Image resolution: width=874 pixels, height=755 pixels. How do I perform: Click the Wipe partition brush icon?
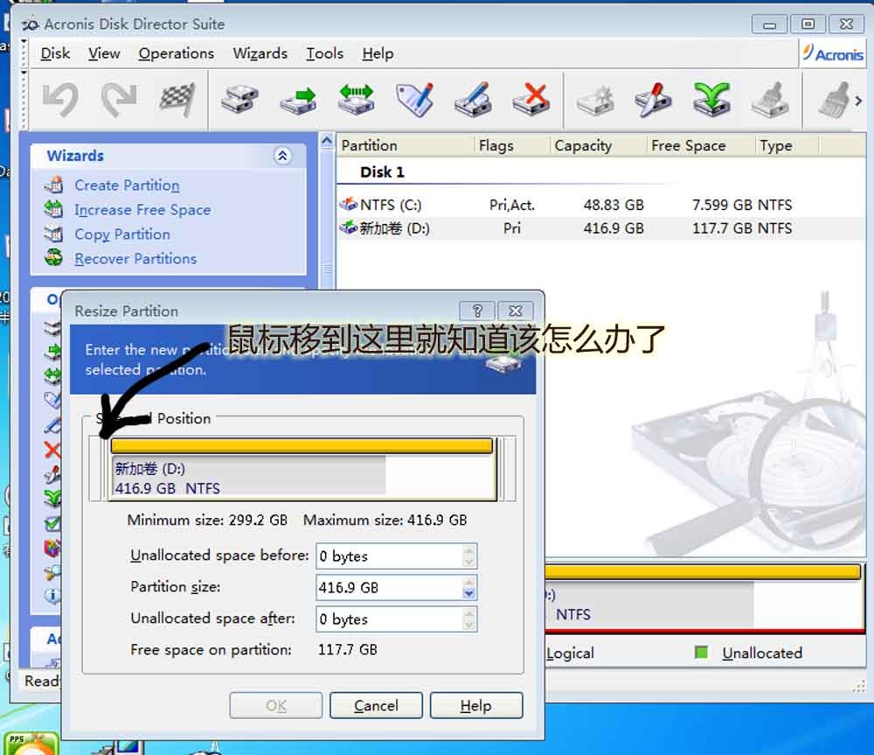tap(770, 100)
